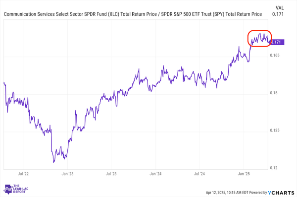Click the Lead-Lag Report logo icon
This screenshot has height=197, width=297.
click(x=8, y=189)
